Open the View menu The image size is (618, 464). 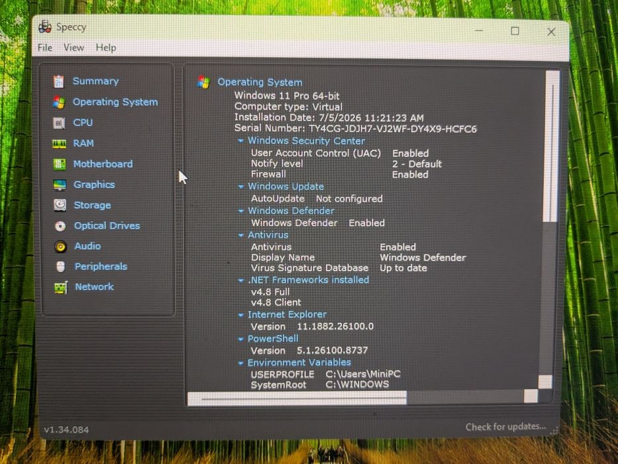(x=74, y=48)
